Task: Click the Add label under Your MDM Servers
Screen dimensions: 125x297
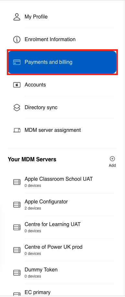Action: [112, 166]
